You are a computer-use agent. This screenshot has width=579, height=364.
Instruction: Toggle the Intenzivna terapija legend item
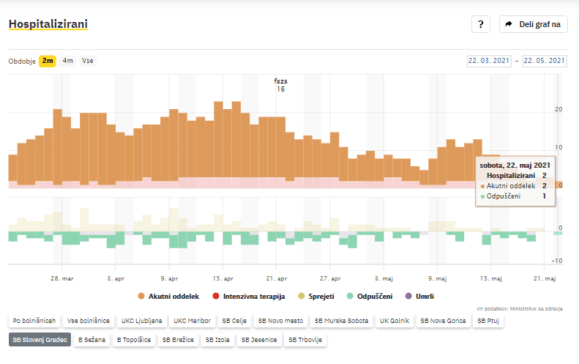250,296
